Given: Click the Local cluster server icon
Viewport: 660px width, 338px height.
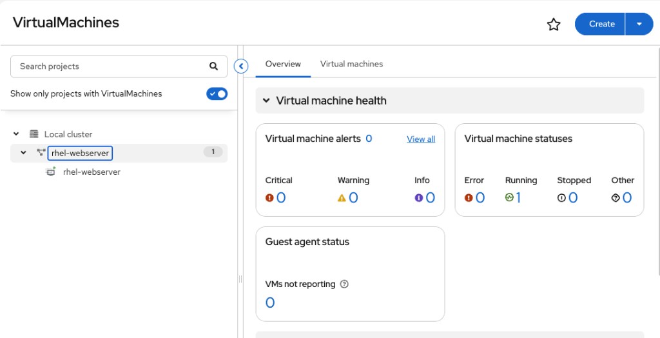Looking at the screenshot, I should (x=34, y=134).
